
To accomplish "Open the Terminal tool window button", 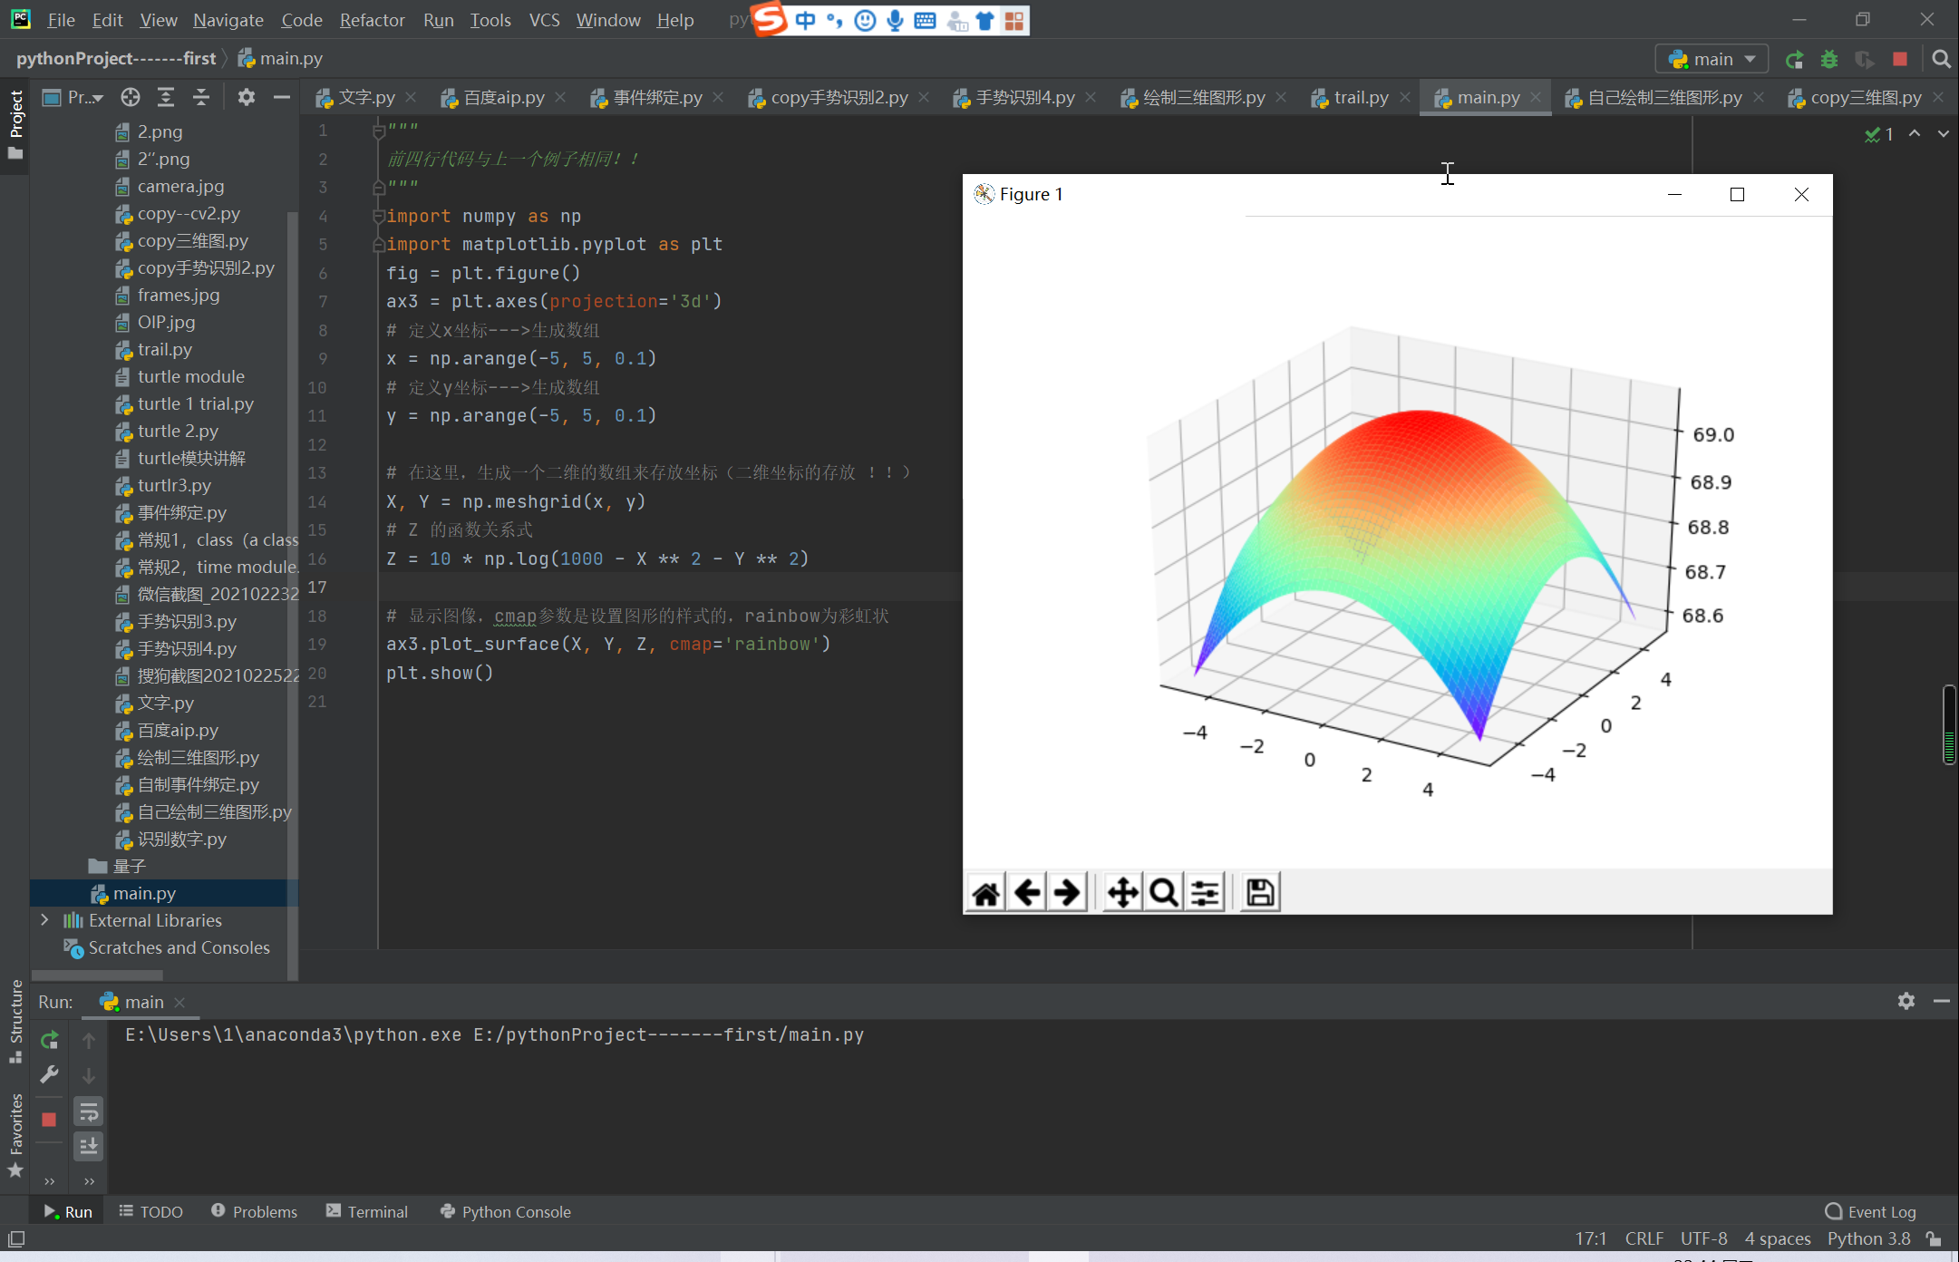I will point(367,1211).
